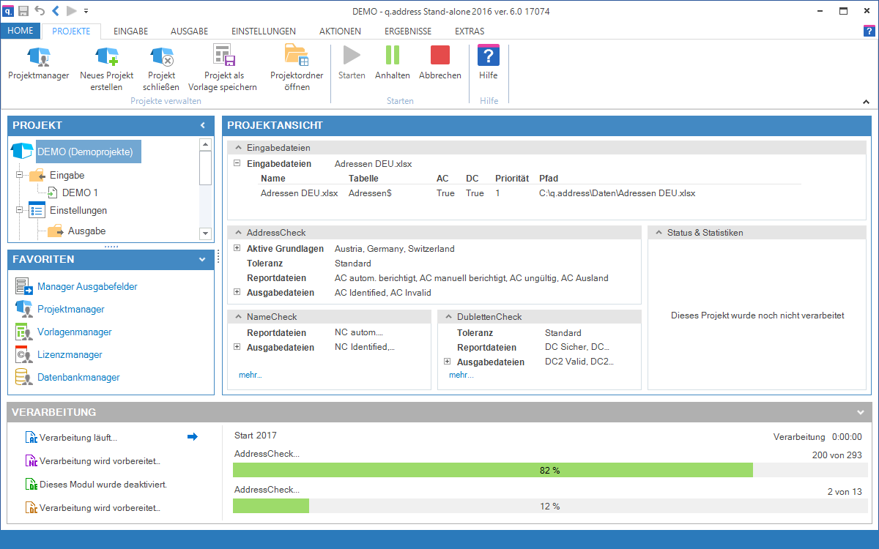Image resolution: width=879 pixels, height=549 pixels.
Task: Expand Ausgabedateien in the DublettenCheck section
Action: pyautogui.click(x=448, y=362)
